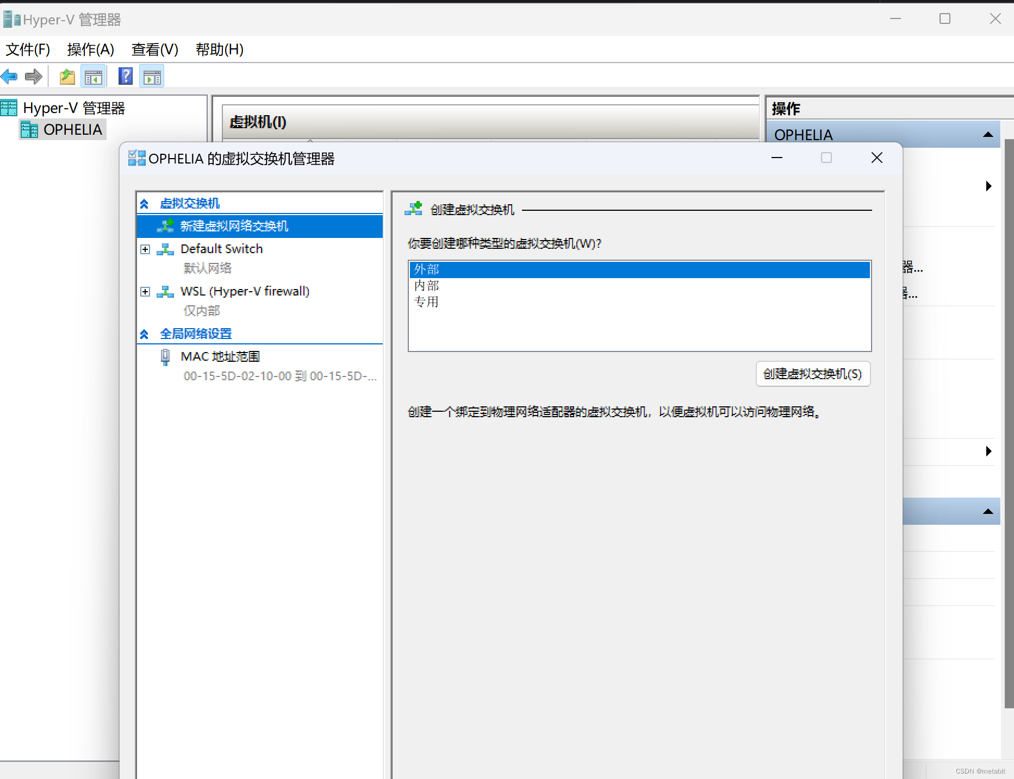This screenshot has width=1014, height=779.
Task: Click the Hyper-V Manager title bar icon
Action: (x=11, y=20)
